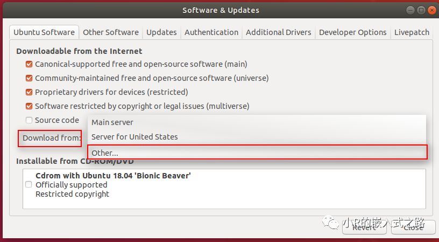The width and height of the screenshot is (439, 242).
Task: Minimize the Software & Updates window
Action: [x=410, y=10]
